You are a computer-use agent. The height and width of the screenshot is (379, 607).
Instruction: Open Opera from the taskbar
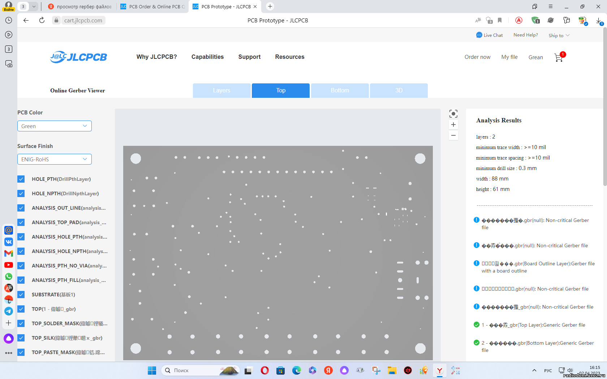(x=265, y=370)
